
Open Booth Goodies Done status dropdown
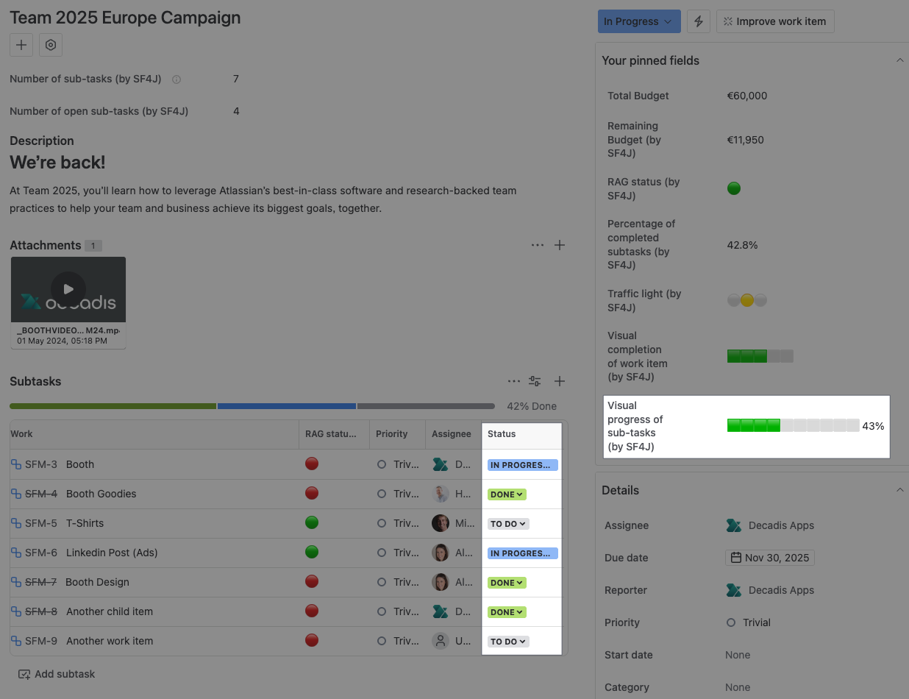(507, 494)
